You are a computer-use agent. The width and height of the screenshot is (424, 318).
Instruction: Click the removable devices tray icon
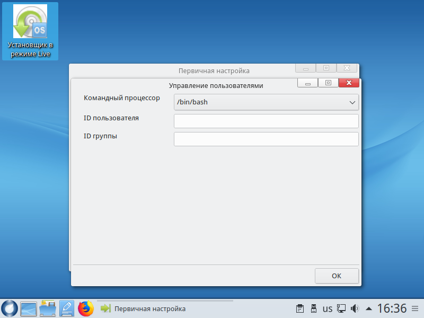pyautogui.click(x=313, y=308)
